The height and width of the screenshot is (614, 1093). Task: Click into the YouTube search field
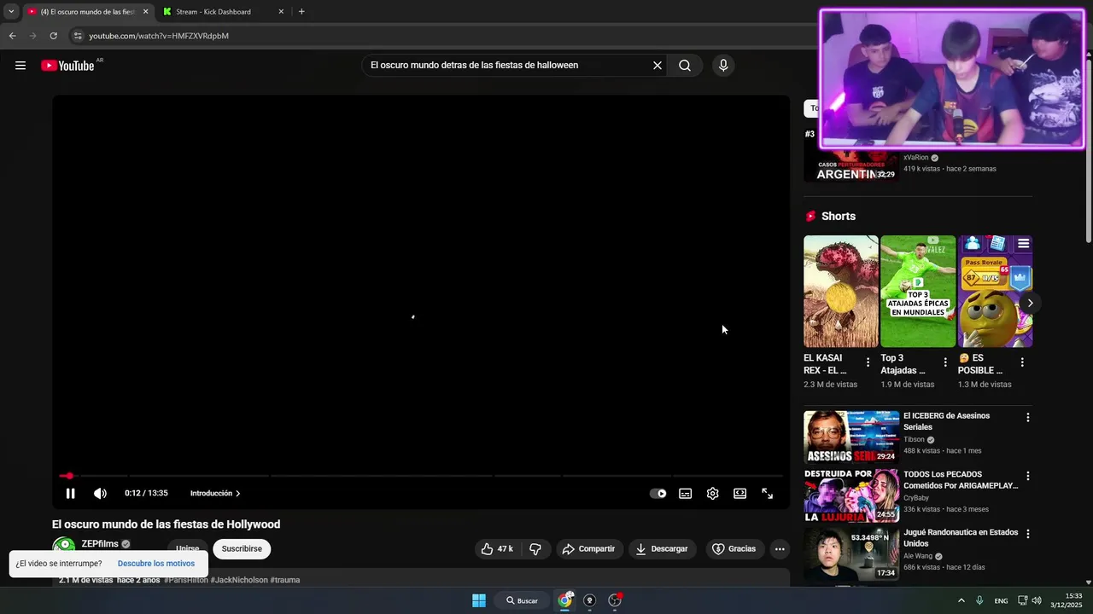tap(509, 66)
